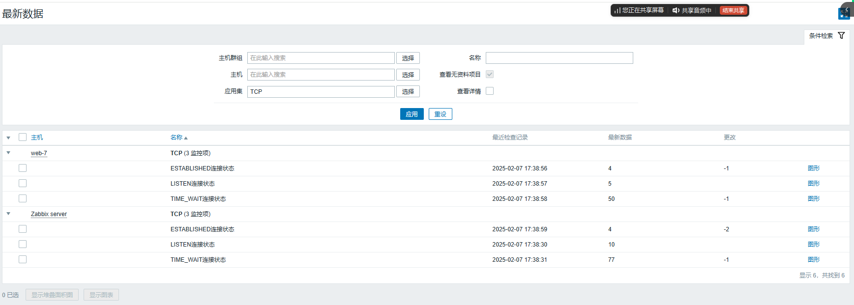Click the -2 change value
The image size is (854, 305).
tap(726, 229)
